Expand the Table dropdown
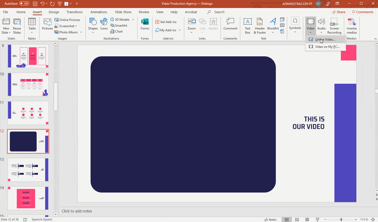This screenshot has width=378, height=222. click(32, 33)
